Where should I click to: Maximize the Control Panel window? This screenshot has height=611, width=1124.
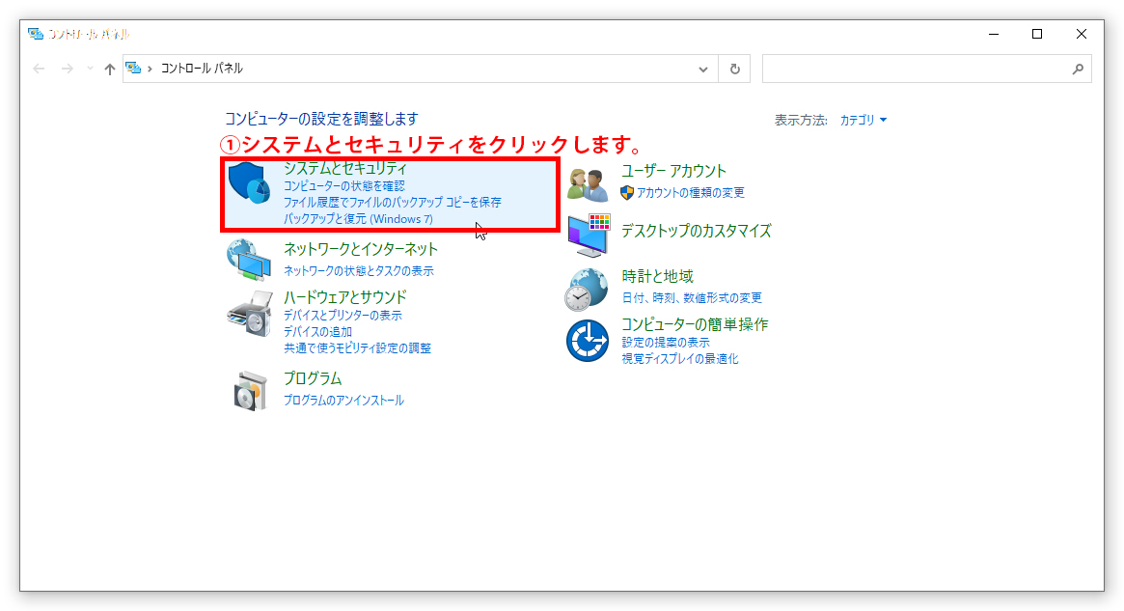click(x=1036, y=34)
